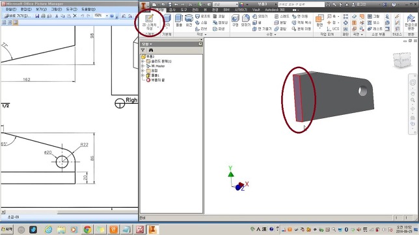Choose the Work Plane (평면) tool

click(319, 21)
